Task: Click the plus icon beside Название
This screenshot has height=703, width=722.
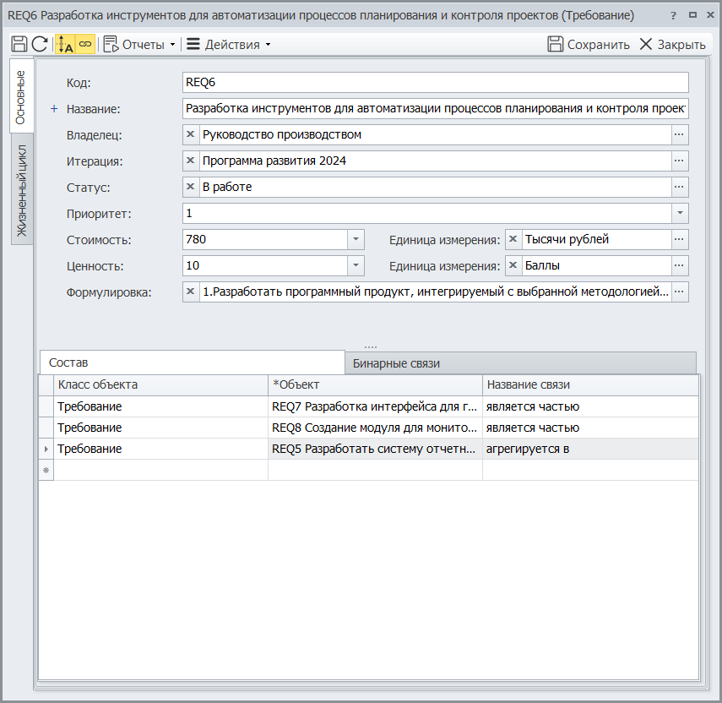Action: [55, 108]
